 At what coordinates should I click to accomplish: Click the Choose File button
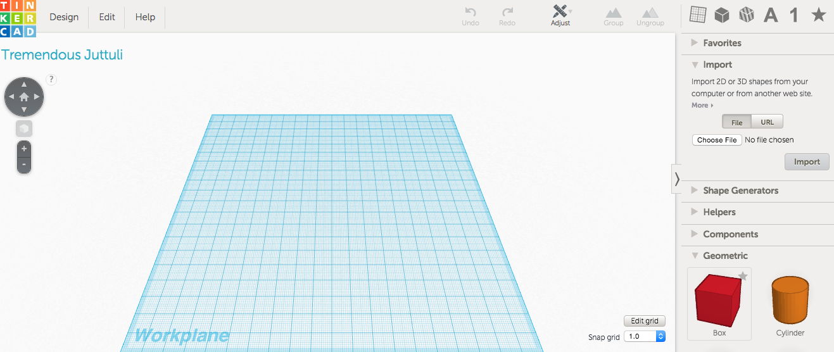click(x=717, y=140)
